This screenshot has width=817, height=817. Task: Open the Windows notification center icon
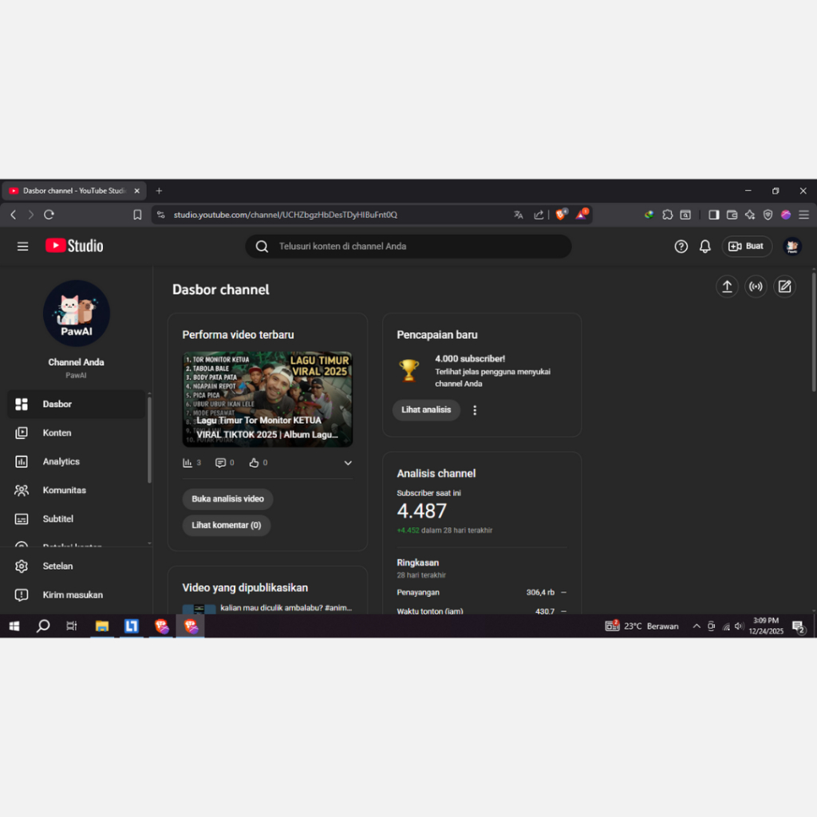pyautogui.click(x=799, y=626)
